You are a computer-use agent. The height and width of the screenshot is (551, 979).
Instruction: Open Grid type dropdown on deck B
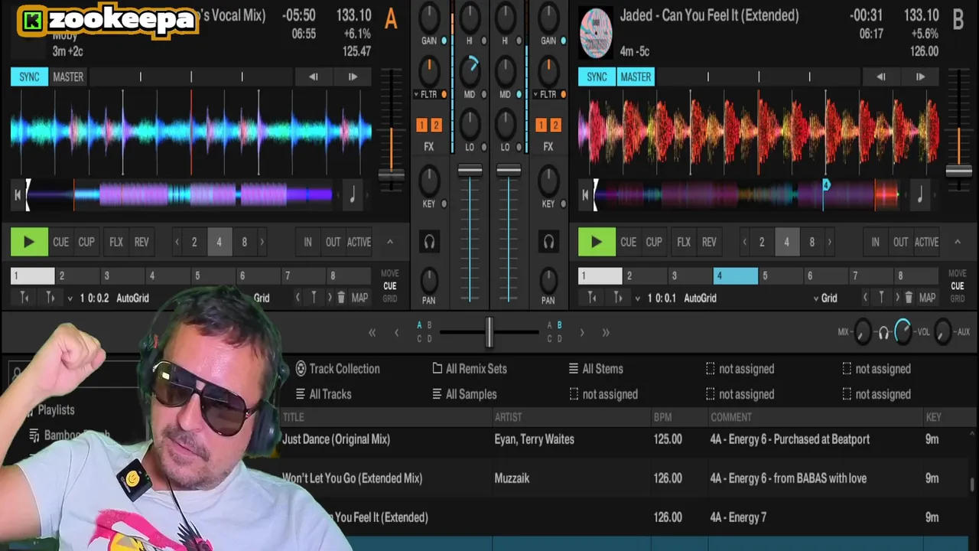pyautogui.click(x=825, y=298)
